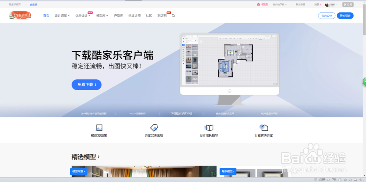Click the trash icon in the status bar
Image resolution: width=366 pixels, height=182 pixels.
coord(345,180)
